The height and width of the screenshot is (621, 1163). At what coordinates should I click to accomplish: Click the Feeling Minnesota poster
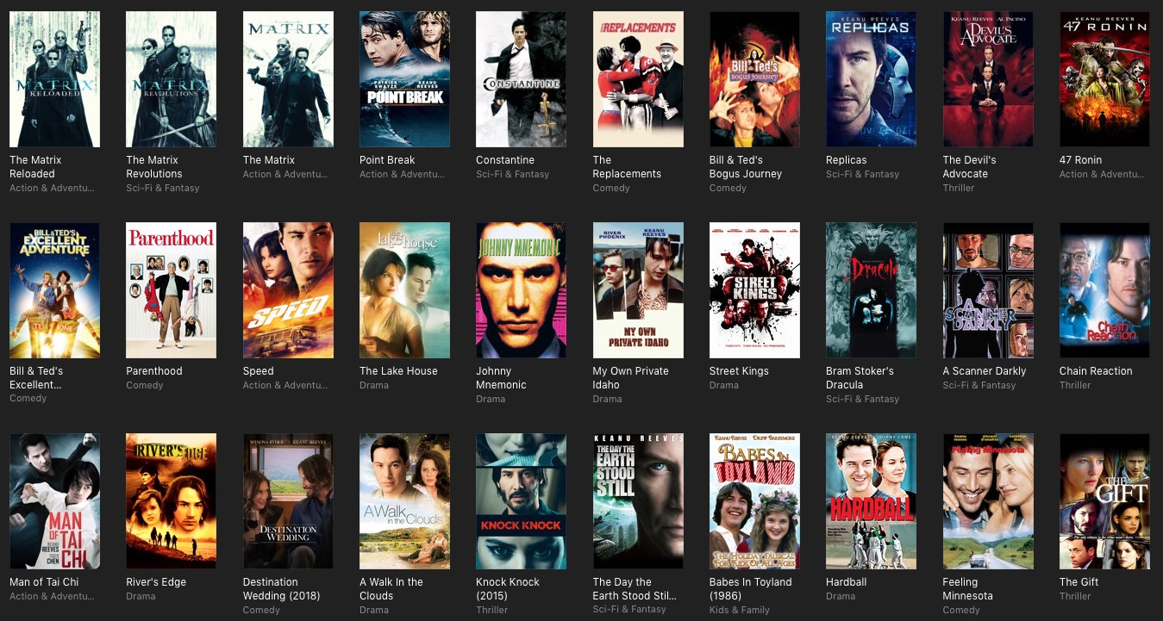click(988, 501)
